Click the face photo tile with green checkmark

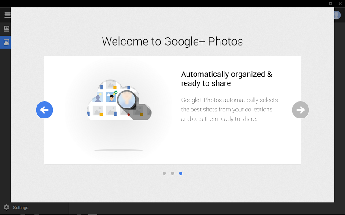111,97
